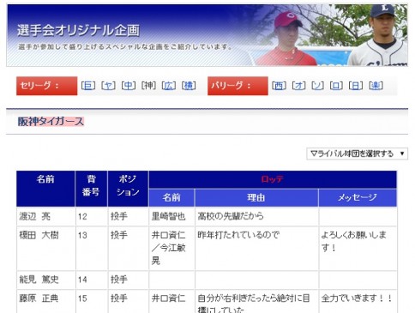Open the ソ team link in パリーグ

(317, 86)
